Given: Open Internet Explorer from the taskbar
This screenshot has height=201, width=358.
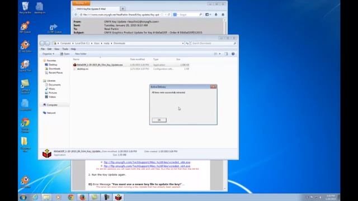Looking at the screenshot, I should pyautogui.click(x=35, y=197).
